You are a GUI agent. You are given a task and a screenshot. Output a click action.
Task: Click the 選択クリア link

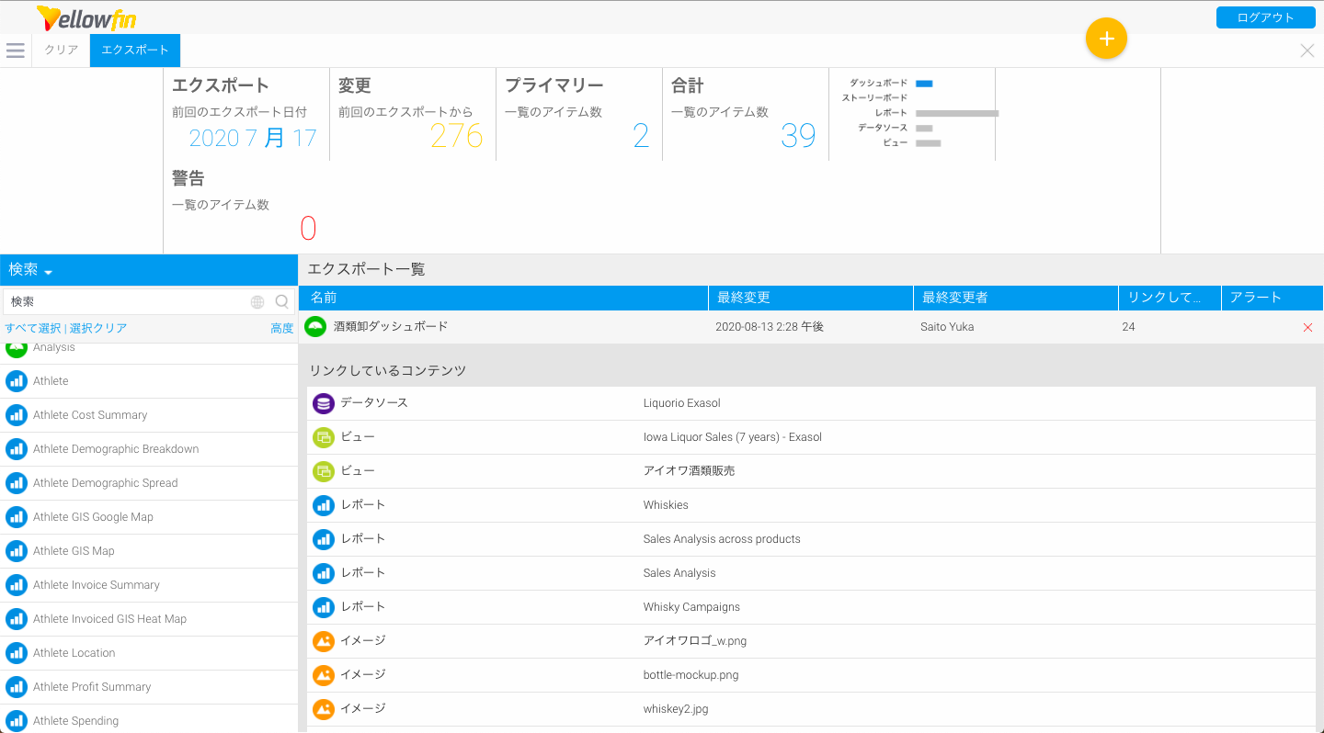point(98,329)
